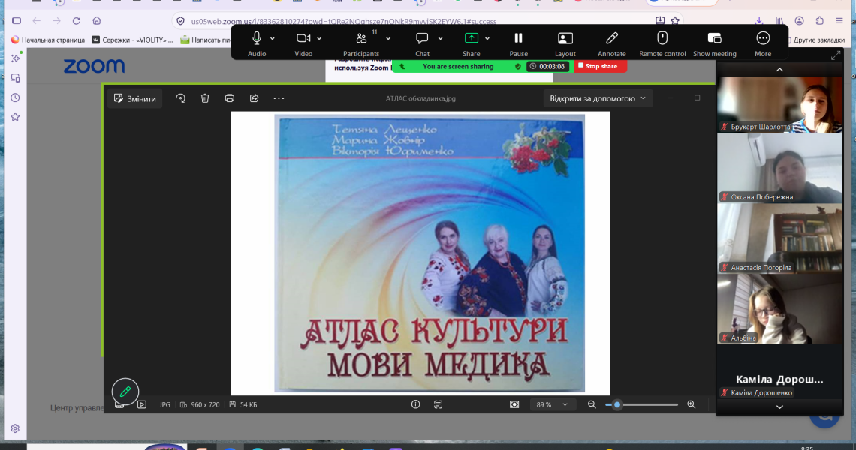Click the Remote control mouse icon

click(662, 38)
